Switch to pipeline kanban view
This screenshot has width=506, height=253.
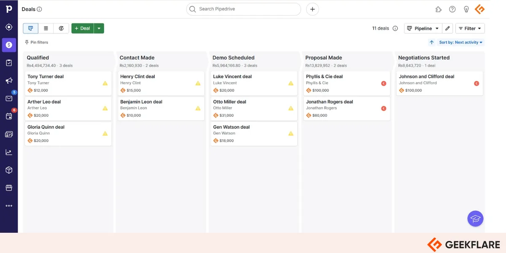pyautogui.click(x=30, y=28)
